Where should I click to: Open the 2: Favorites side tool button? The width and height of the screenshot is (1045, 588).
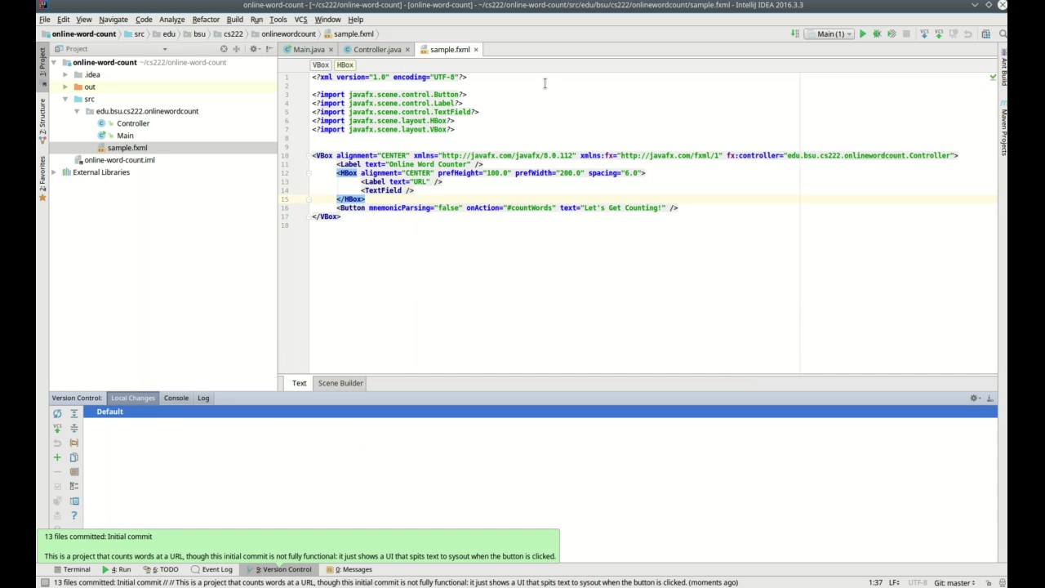click(42, 178)
